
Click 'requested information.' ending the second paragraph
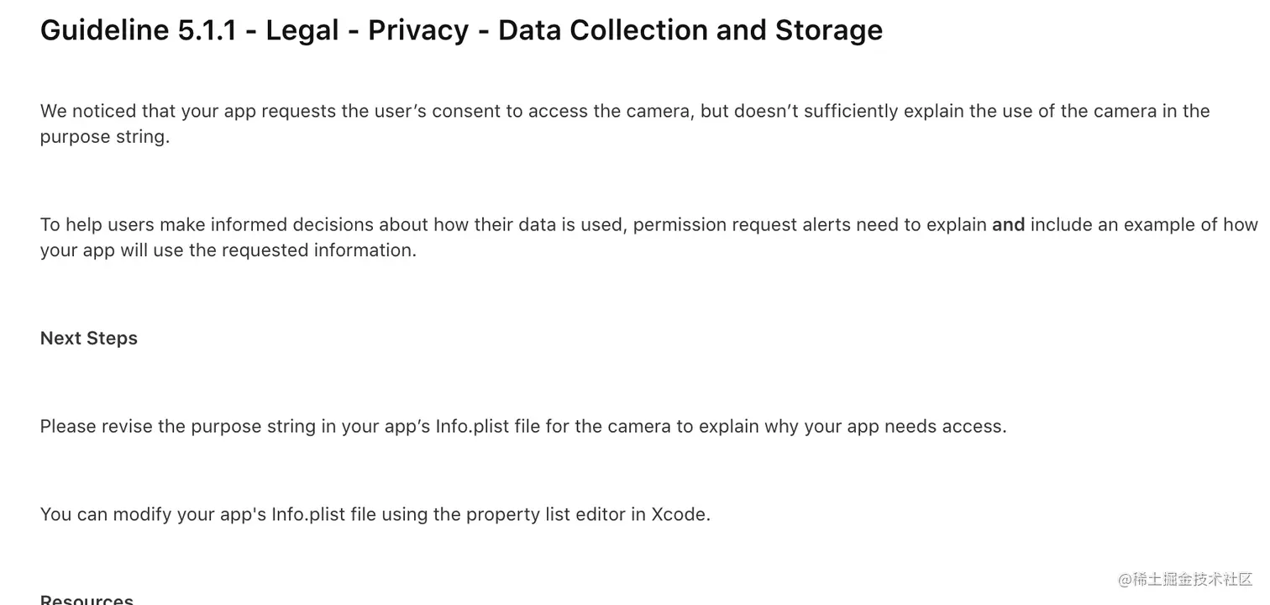(319, 250)
